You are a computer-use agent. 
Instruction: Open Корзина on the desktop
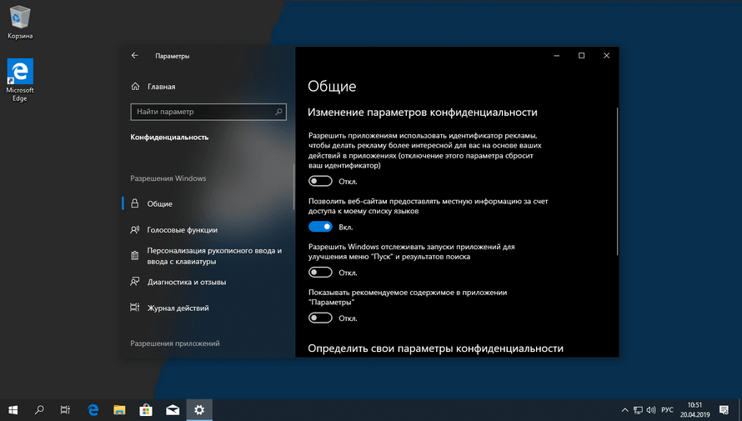20,23
